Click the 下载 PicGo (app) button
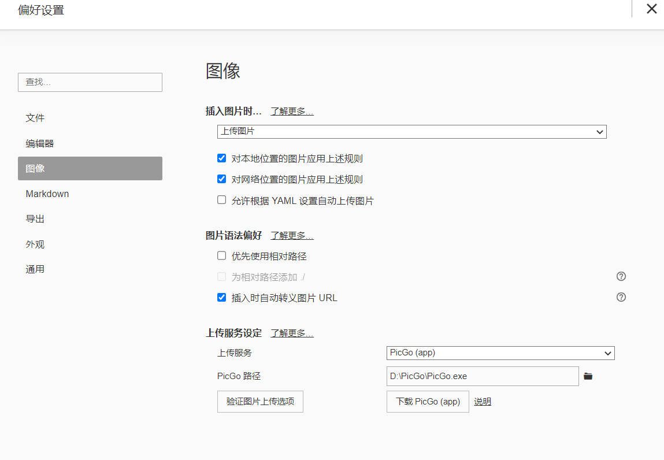 point(428,402)
